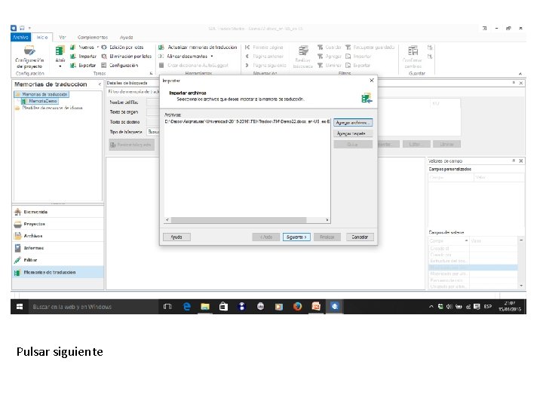This screenshot has width=543, height=407.
Task: Close the Valores de campo panel
Action: (x=521, y=161)
